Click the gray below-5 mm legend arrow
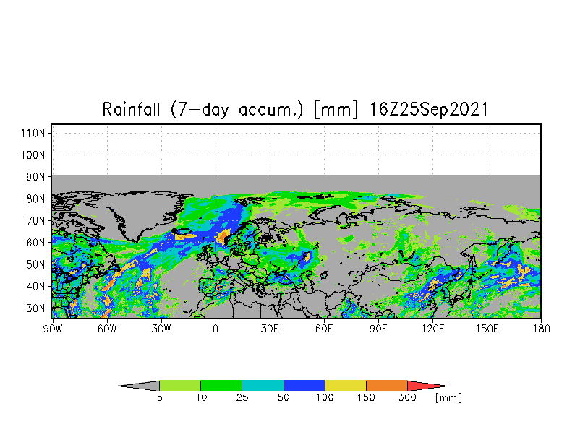This screenshot has height=442, width=567. point(139,386)
